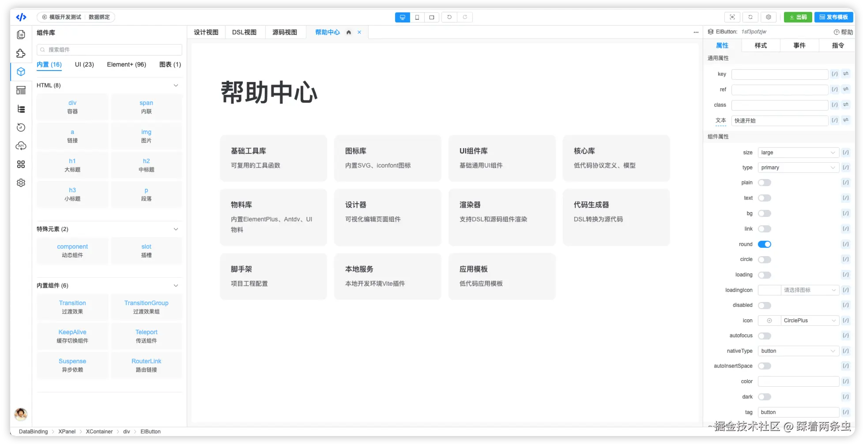Switch to desktop preview mode
The height and width of the screenshot is (444, 863).
tap(402, 17)
